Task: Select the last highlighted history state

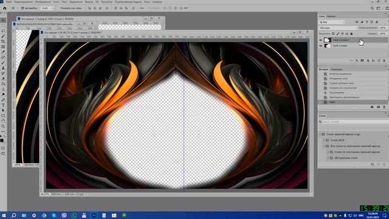Action: point(353,102)
